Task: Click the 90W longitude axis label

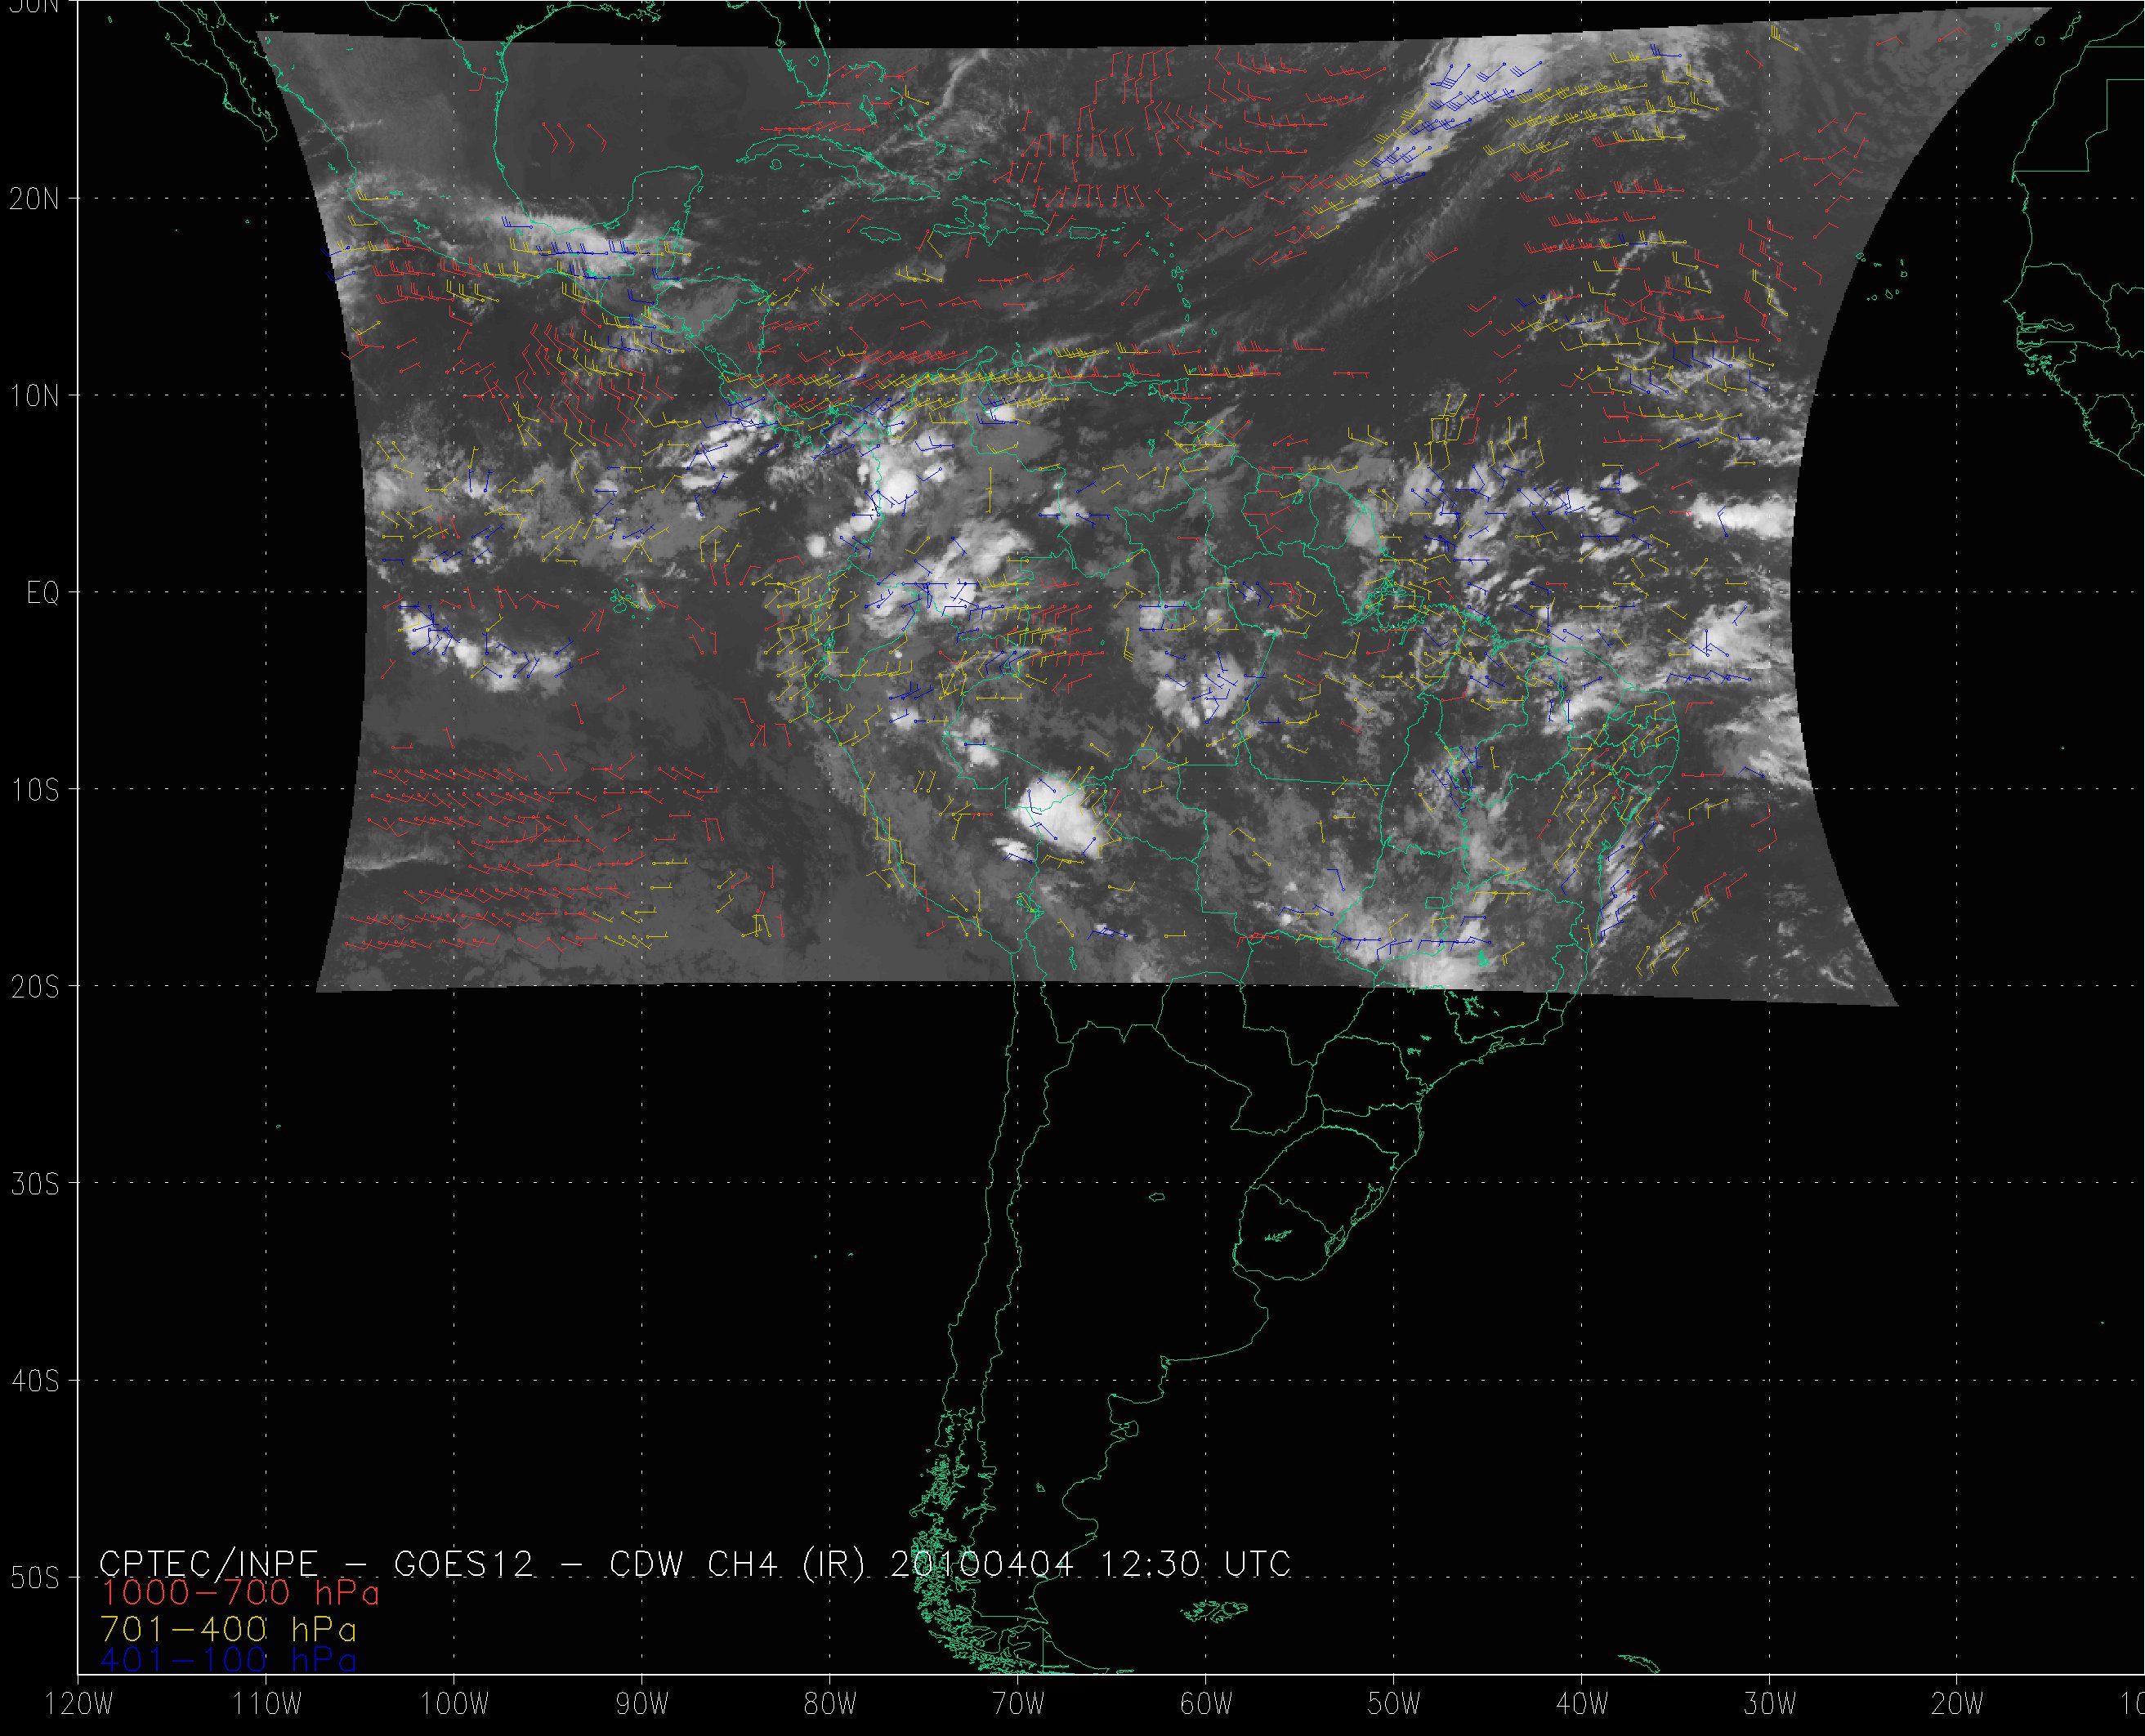Action: (642, 1704)
